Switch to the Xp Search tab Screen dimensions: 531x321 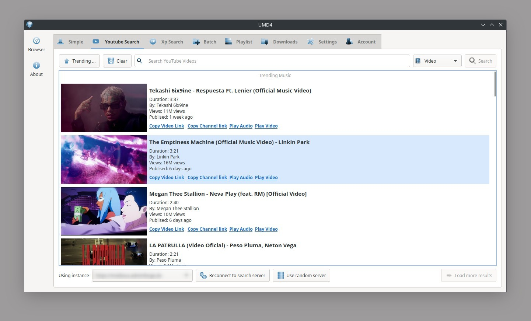point(167,42)
